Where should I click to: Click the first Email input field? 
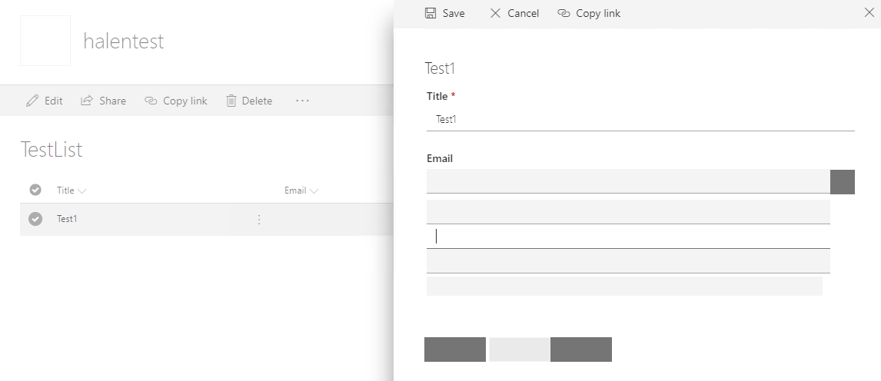coord(628,181)
